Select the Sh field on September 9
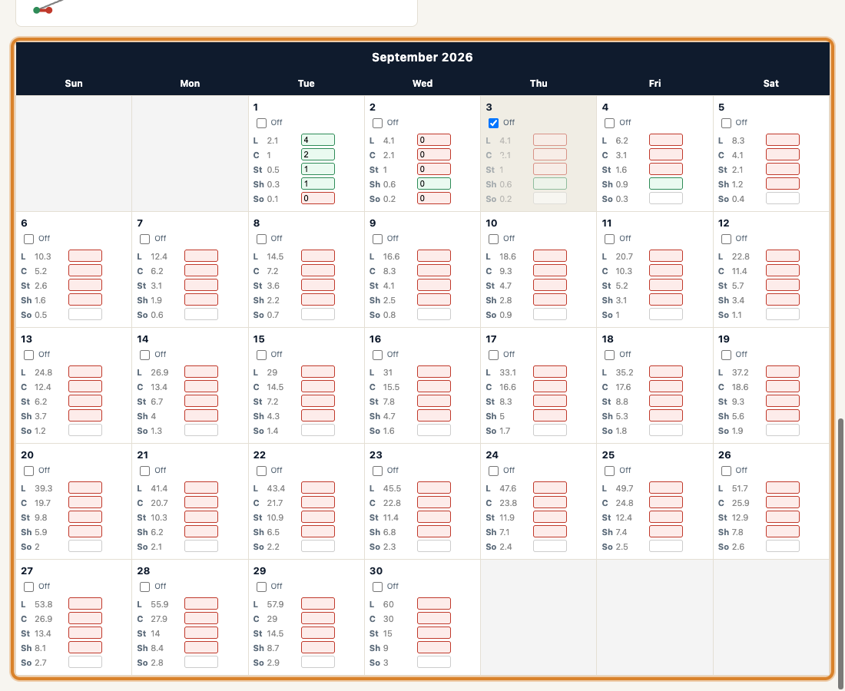The image size is (845, 691). 434,299
